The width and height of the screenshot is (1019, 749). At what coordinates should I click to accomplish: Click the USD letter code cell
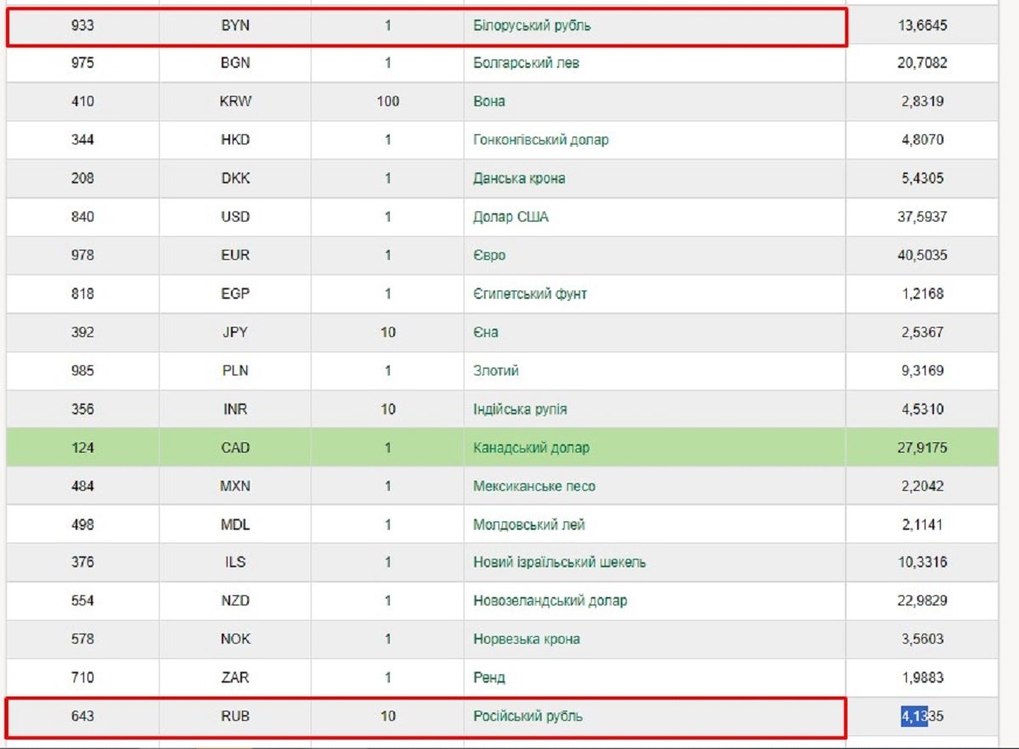pos(235,217)
